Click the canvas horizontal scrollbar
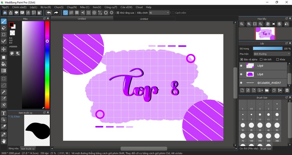The height and width of the screenshot is (155, 292). 144,148
